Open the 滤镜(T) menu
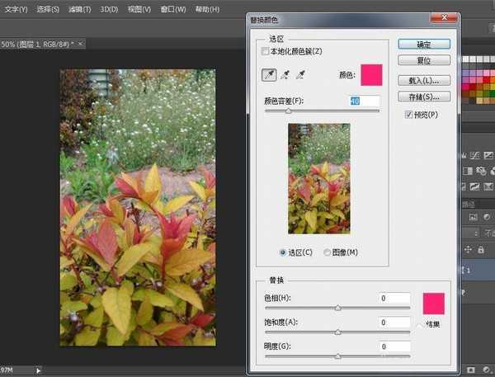This screenshot has width=495, height=377. [80, 9]
